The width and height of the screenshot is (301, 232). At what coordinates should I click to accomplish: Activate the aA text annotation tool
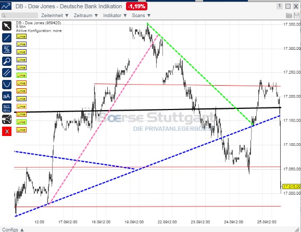(x=7, y=96)
